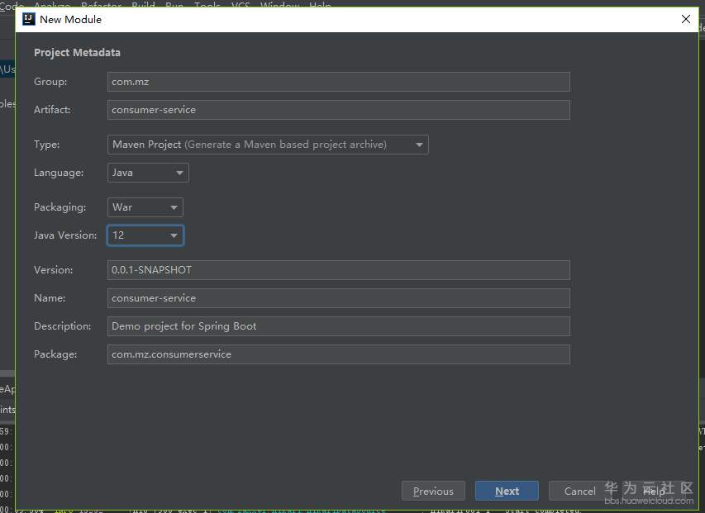Image resolution: width=705 pixels, height=513 pixels.
Task: Click the Name input field
Action: pyautogui.click(x=339, y=298)
